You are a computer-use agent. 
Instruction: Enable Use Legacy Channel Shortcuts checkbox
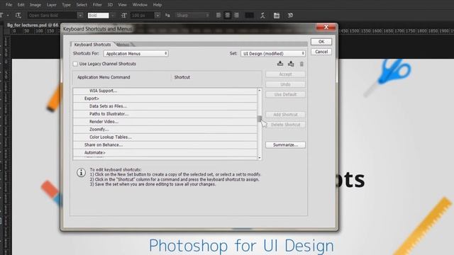[x=75, y=64]
